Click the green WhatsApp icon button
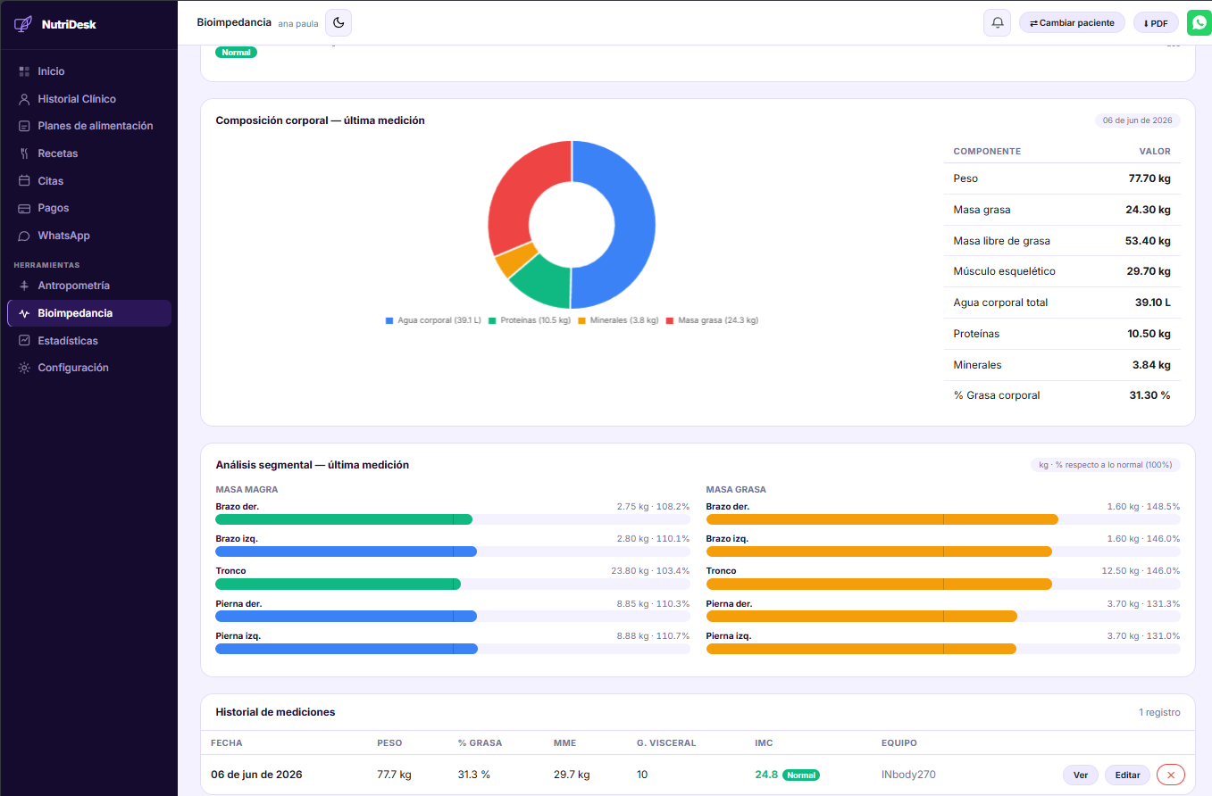The width and height of the screenshot is (1212, 796). pos(1199,22)
